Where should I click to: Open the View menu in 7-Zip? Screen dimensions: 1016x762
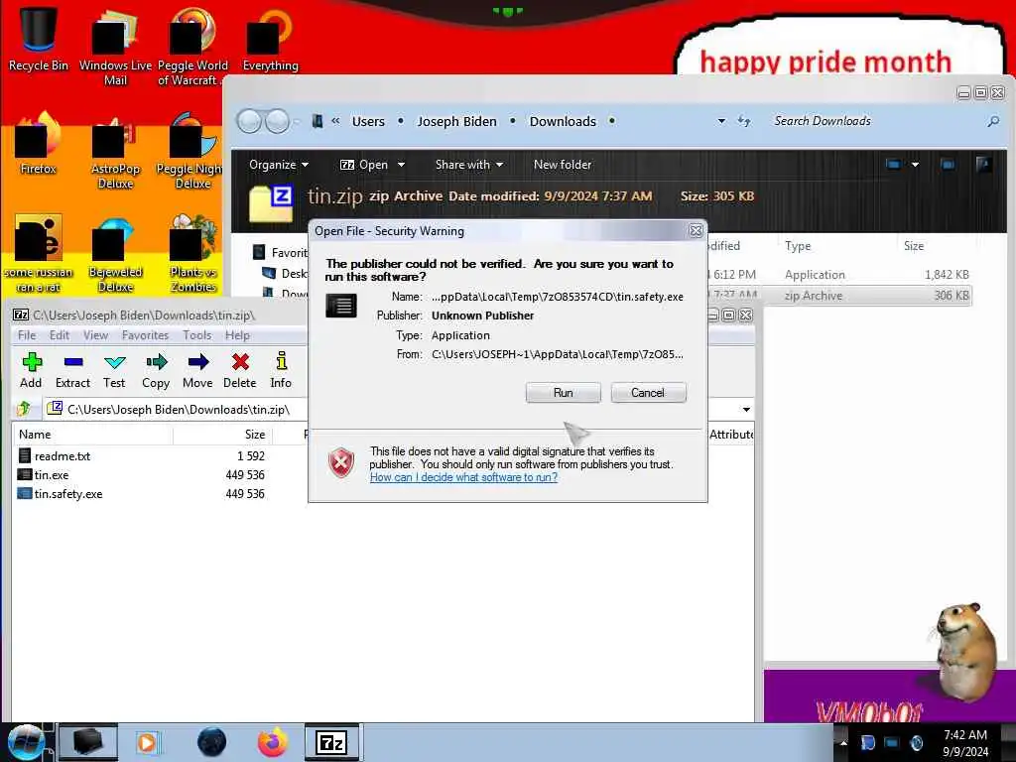tap(95, 335)
